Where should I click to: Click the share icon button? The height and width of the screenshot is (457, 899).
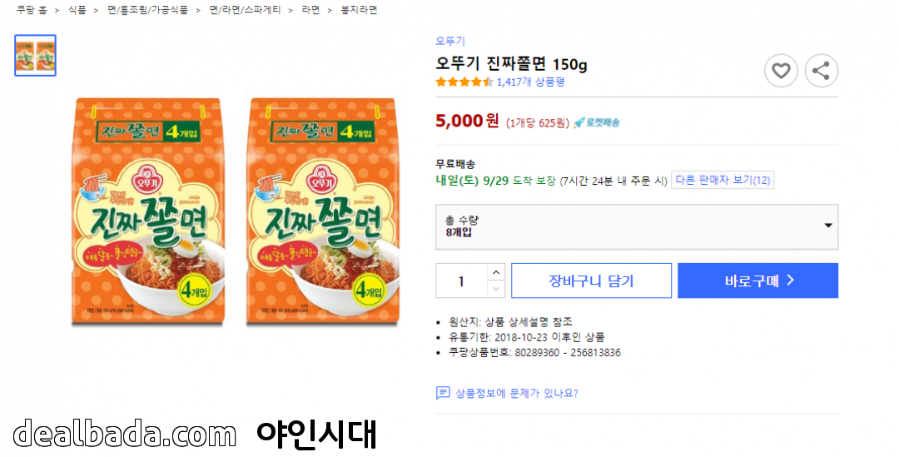coord(822,71)
